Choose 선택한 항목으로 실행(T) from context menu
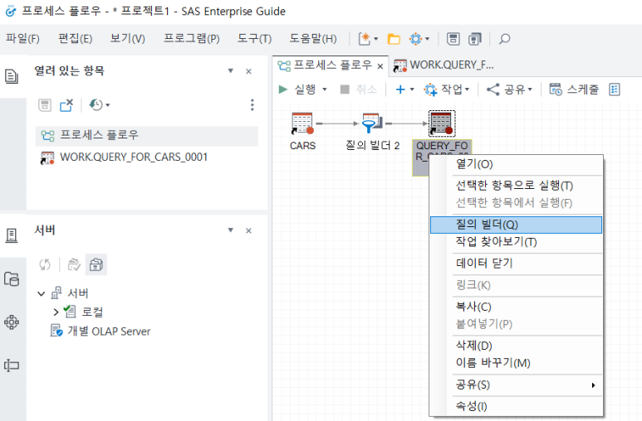Image resolution: width=642 pixels, height=421 pixels. 516,186
